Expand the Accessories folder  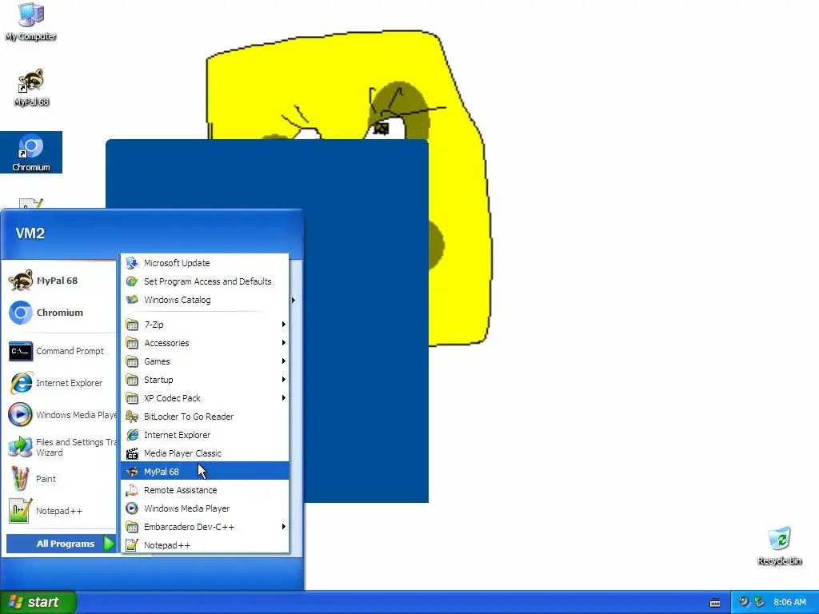205,343
